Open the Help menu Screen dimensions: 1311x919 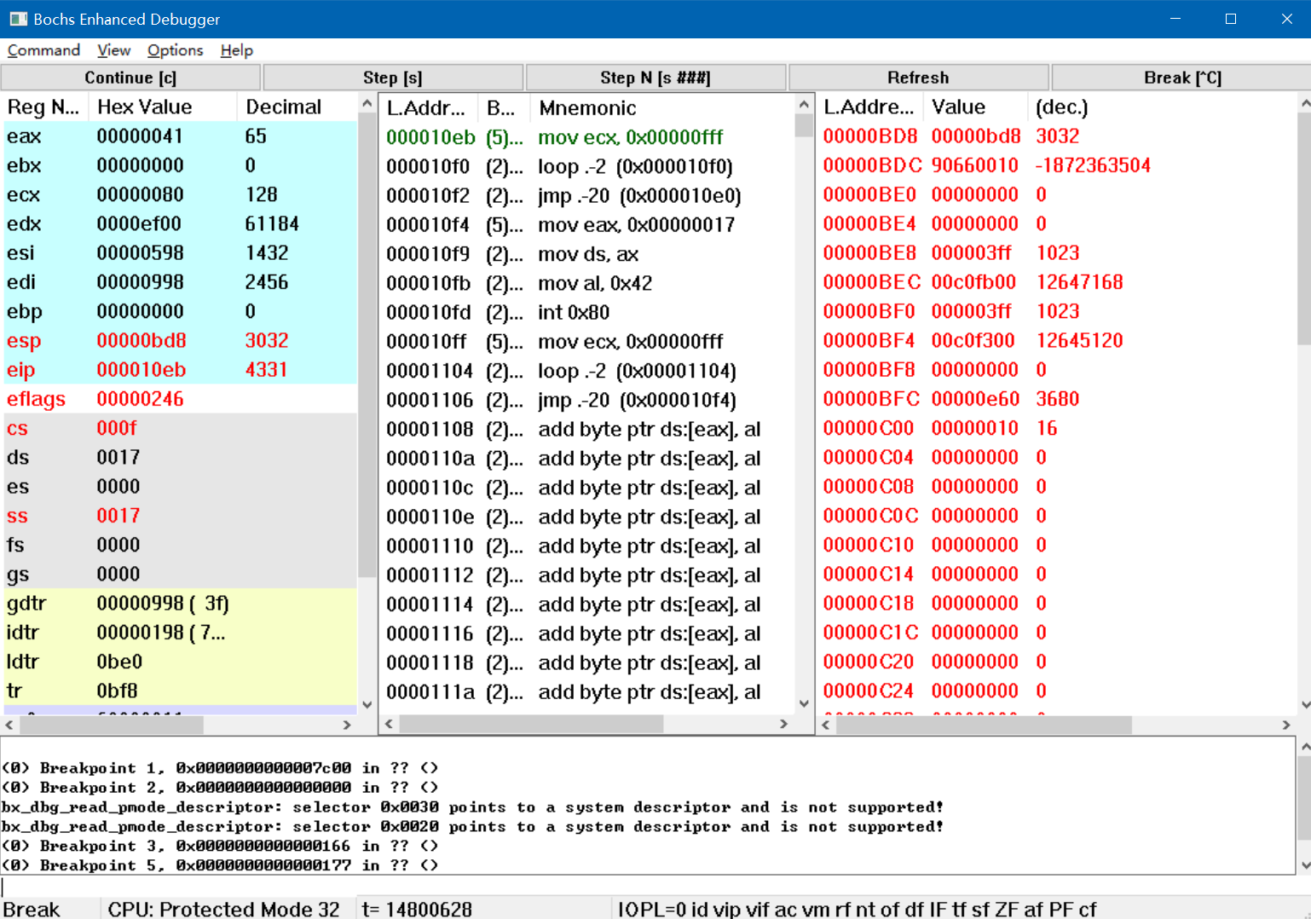click(x=236, y=50)
